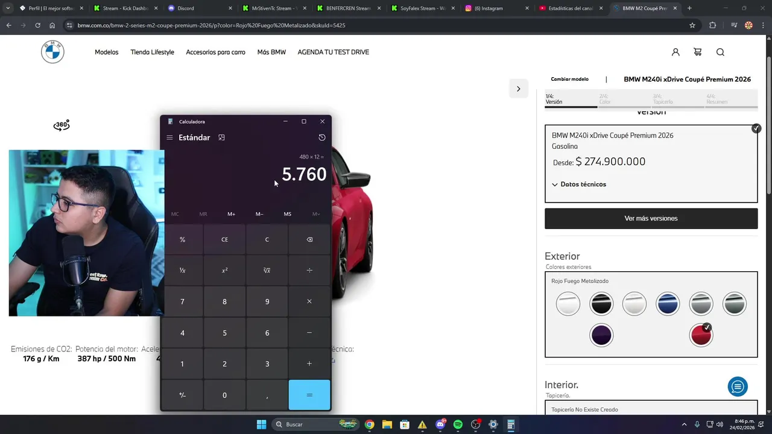772x434 pixels.
Task: Click digit 5 on the Calculator
Action: coord(224,333)
